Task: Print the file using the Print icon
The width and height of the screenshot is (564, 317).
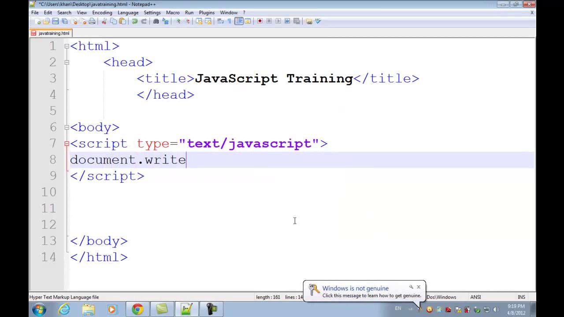Action: tap(92, 21)
